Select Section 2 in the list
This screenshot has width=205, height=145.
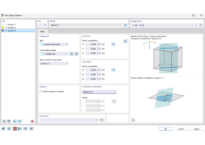point(18,27)
